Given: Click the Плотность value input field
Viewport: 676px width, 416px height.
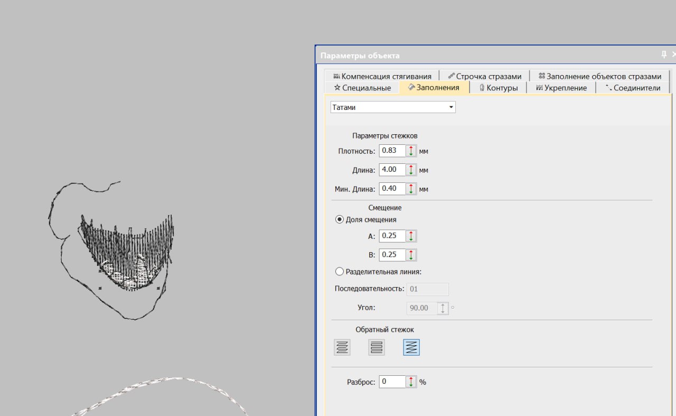Looking at the screenshot, I should tap(392, 151).
